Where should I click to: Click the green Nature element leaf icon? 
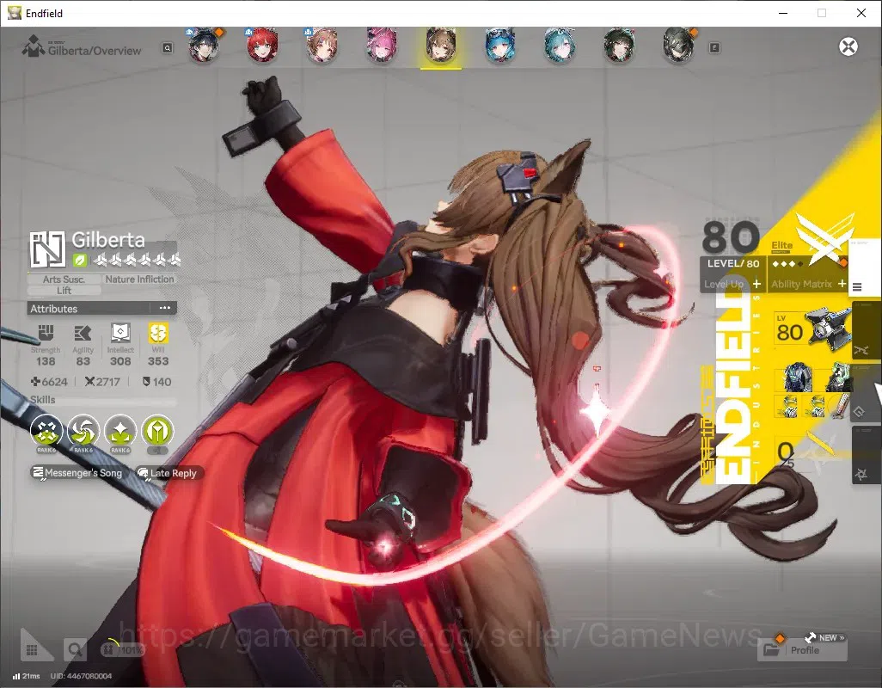(x=80, y=260)
